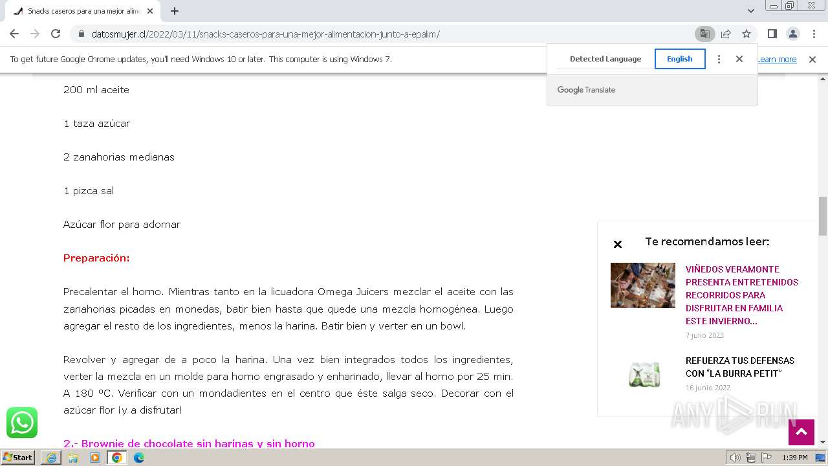Click the 7 julio 2023 date
The width and height of the screenshot is (828, 466).
coord(705,335)
